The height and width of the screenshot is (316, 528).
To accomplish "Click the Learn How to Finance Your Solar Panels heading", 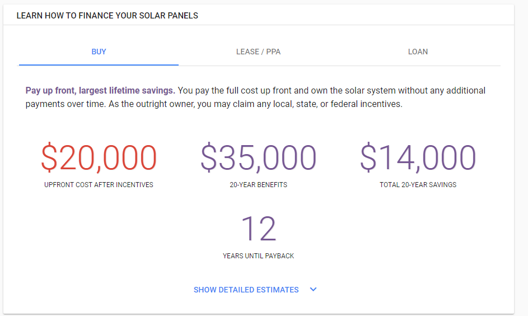I will 108,16.
